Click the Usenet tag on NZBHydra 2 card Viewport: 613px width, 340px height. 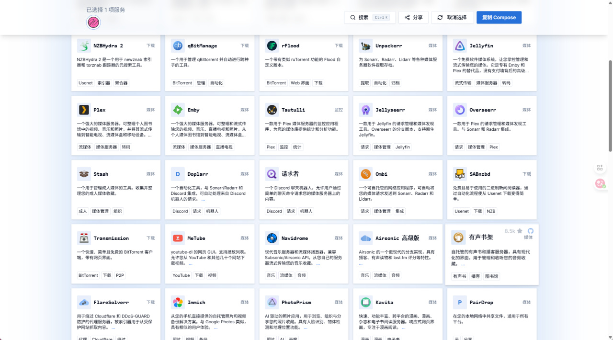click(x=86, y=83)
